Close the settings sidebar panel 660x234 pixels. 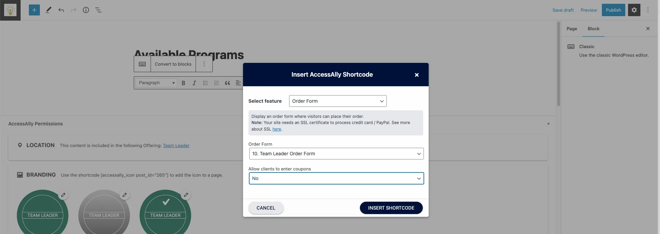648,29
